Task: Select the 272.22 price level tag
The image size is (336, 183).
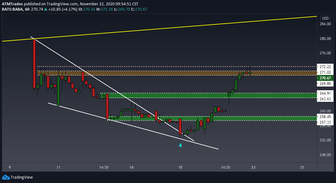Action: pos(325,67)
